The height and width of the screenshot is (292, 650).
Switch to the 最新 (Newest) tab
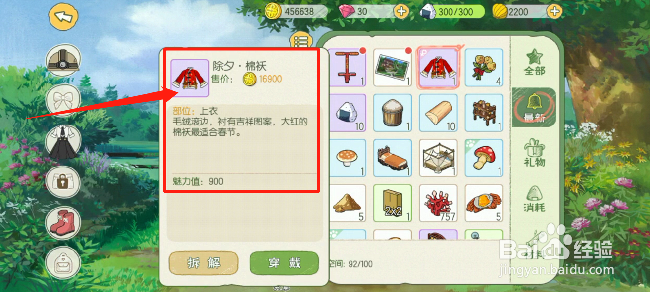point(535,108)
